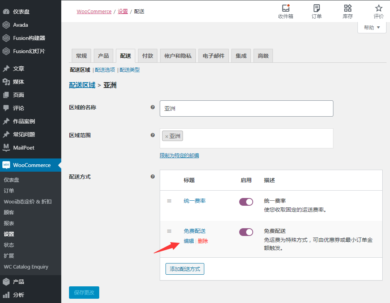This screenshot has width=390, height=303.
Task: Click the MailPoet icon in sidebar
Action: [6, 147]
